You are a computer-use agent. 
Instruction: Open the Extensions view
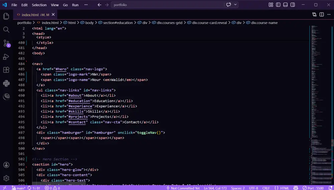pos(6,70)
